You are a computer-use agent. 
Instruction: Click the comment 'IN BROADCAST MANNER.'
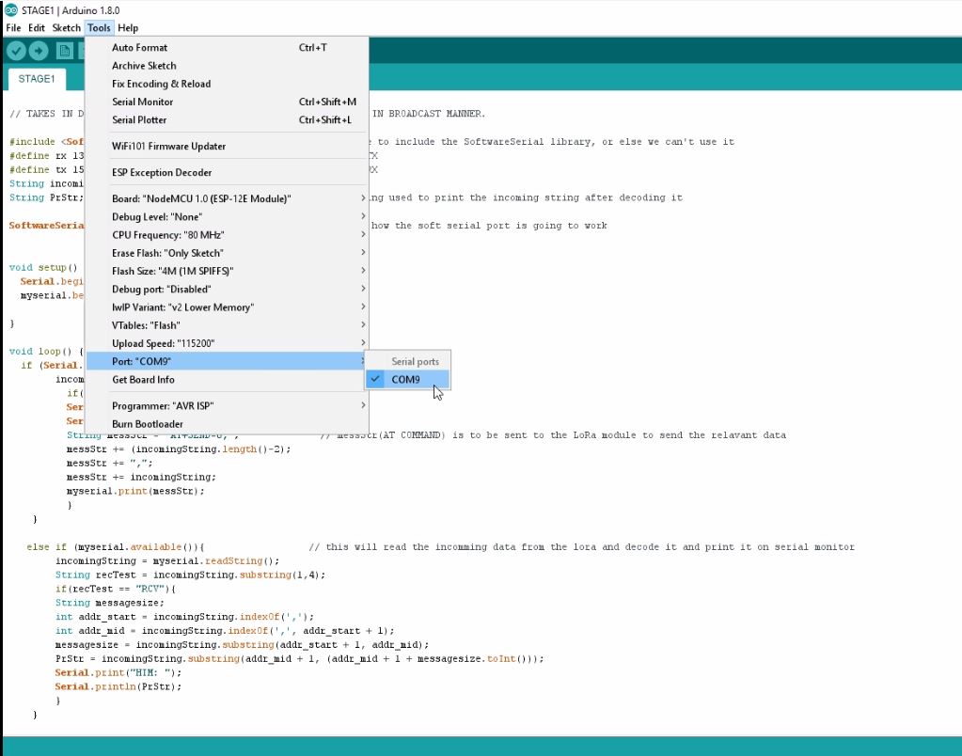(428, 114)
